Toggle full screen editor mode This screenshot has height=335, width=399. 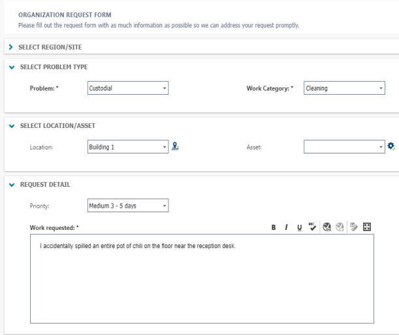click(x=367, y=227)
